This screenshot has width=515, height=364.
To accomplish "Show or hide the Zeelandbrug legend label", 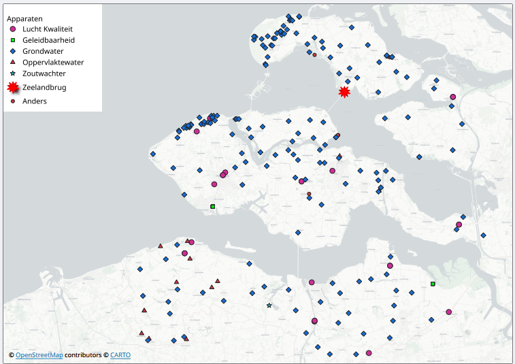I will point(44,87).
